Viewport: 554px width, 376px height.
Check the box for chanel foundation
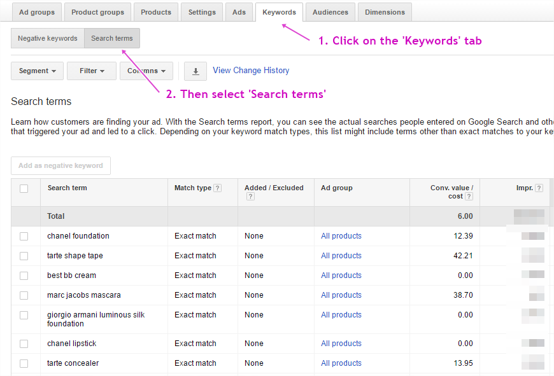(x=24, y=236)
